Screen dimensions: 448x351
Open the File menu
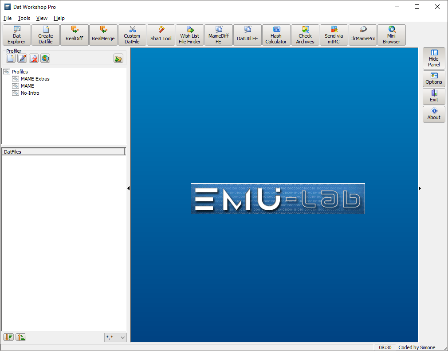pos(8,18)
